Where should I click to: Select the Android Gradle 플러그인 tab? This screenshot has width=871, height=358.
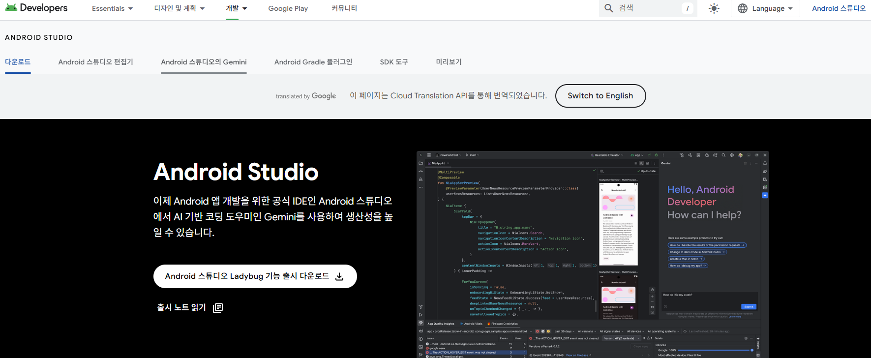pyautogui.click(x=313, y=62)
